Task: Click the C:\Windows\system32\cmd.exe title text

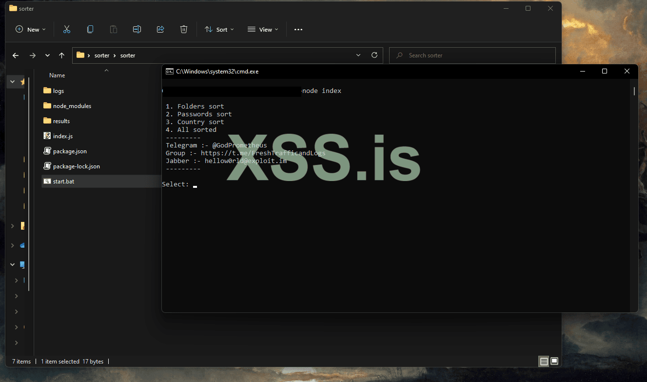Action: 217,71
